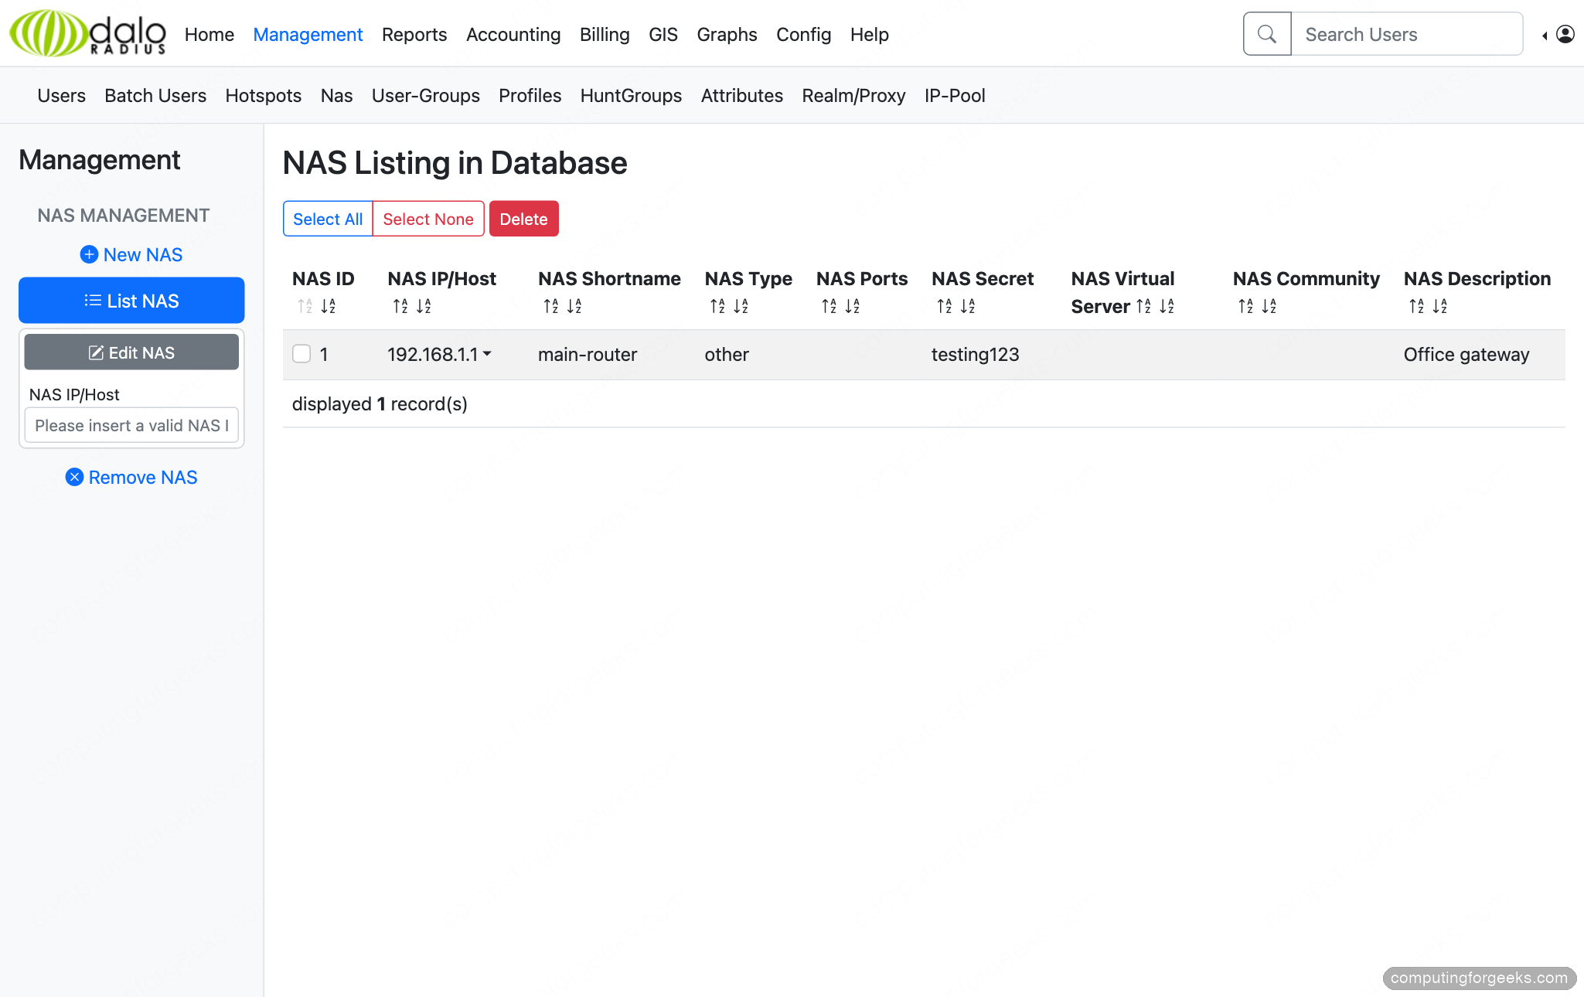
Task: Click the "other" NAS type cell
Action: [727, 355]
